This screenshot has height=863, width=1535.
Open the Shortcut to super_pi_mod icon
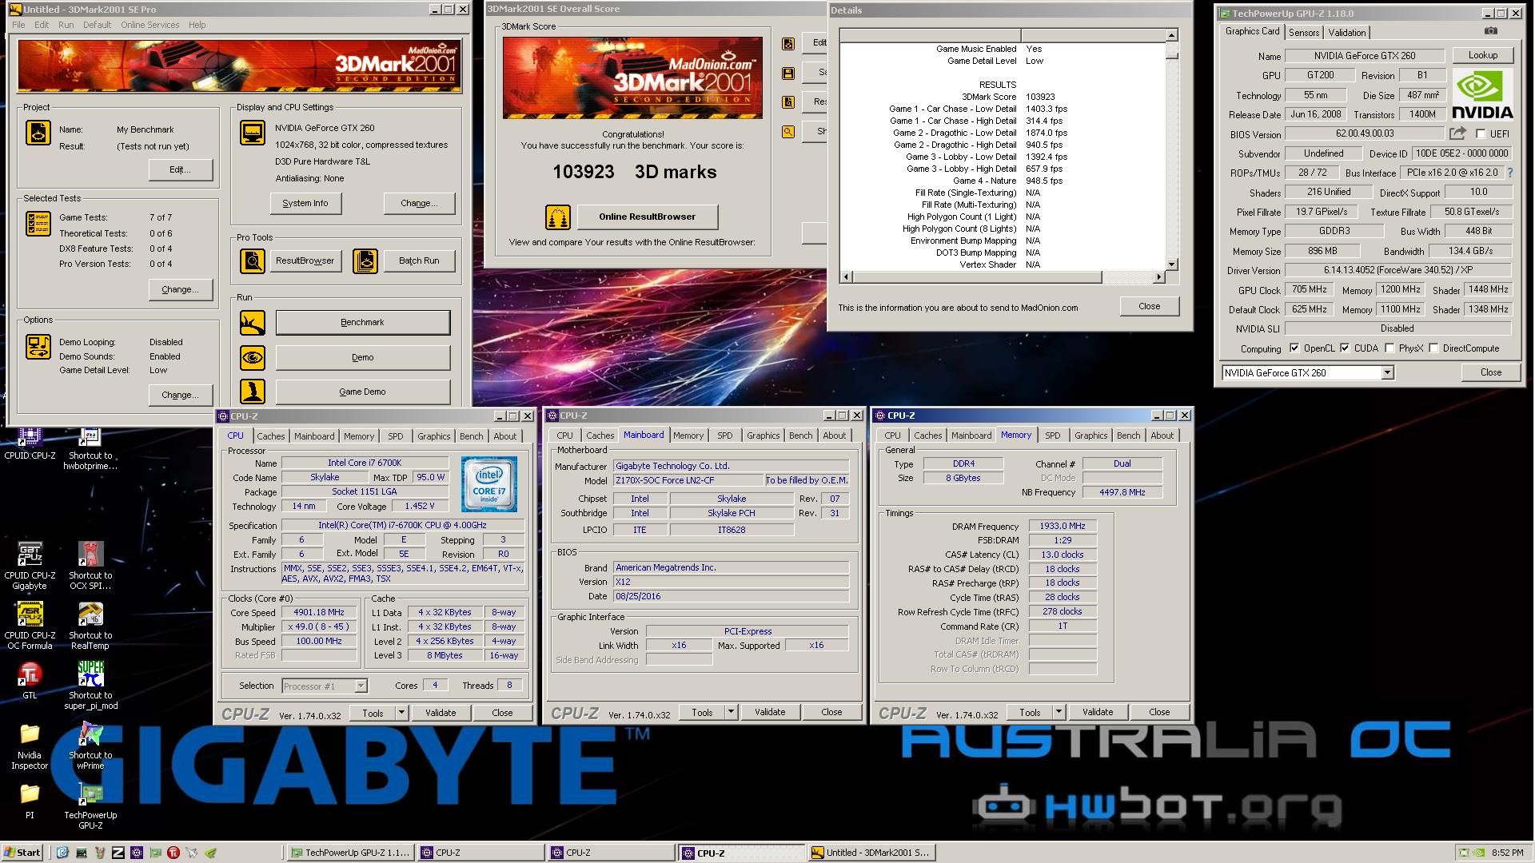(x=90, y=685)
